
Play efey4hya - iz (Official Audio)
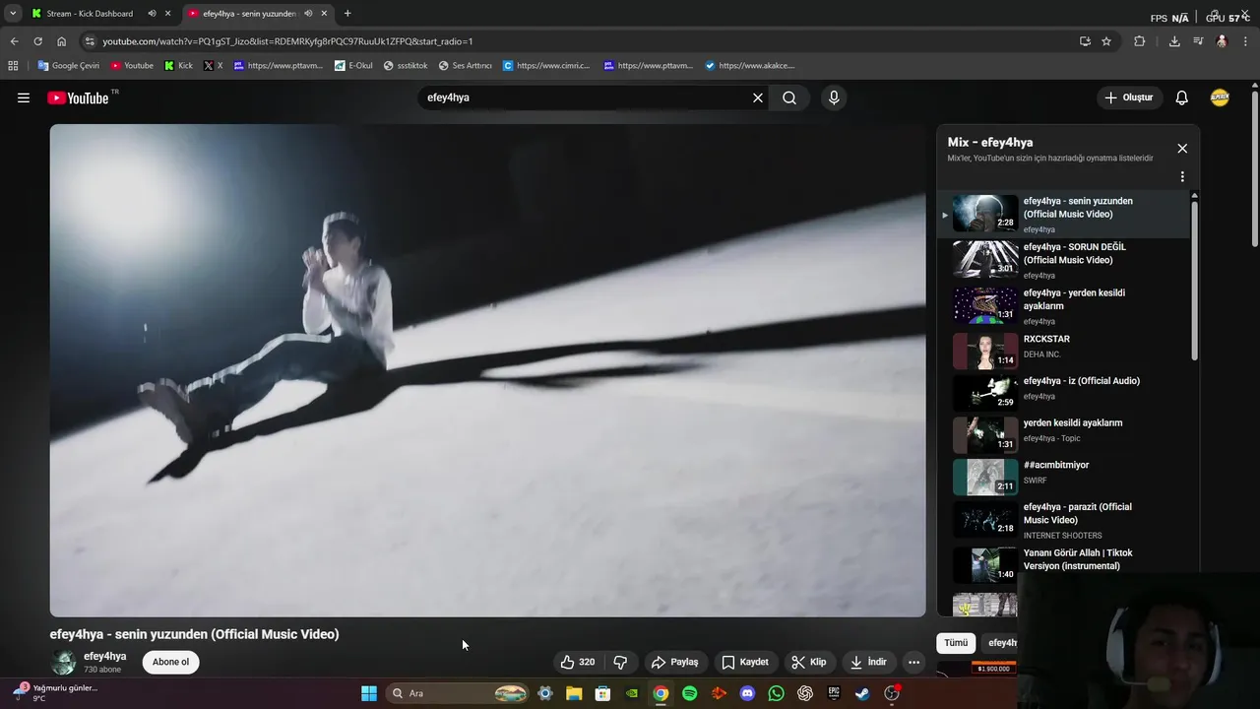click(x=1065, y=392)
